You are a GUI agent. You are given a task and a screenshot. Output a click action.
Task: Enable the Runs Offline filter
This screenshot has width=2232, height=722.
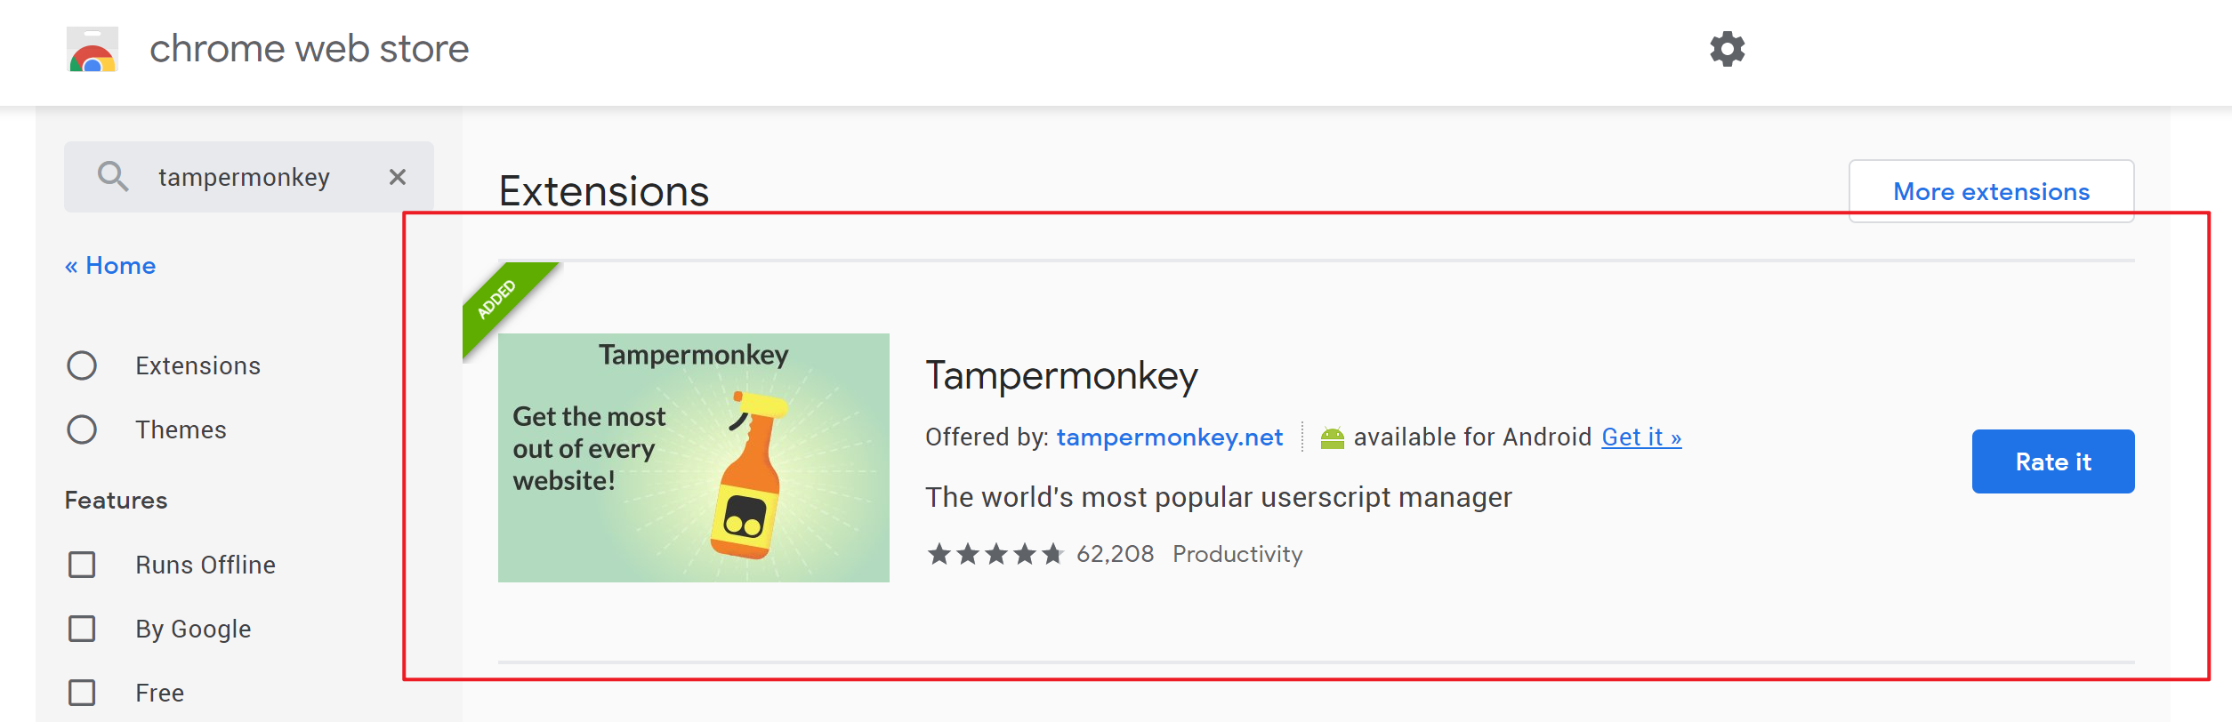(83, 565)
